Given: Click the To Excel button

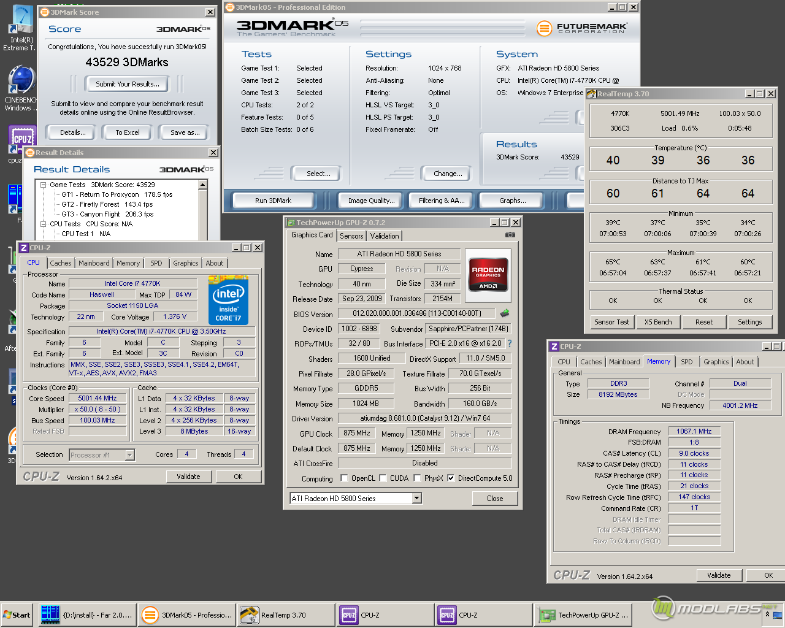Looking at the screenshot, I should [128, 132].
